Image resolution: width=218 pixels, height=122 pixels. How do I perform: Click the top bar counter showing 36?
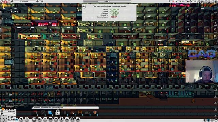[x=180, y=1]
